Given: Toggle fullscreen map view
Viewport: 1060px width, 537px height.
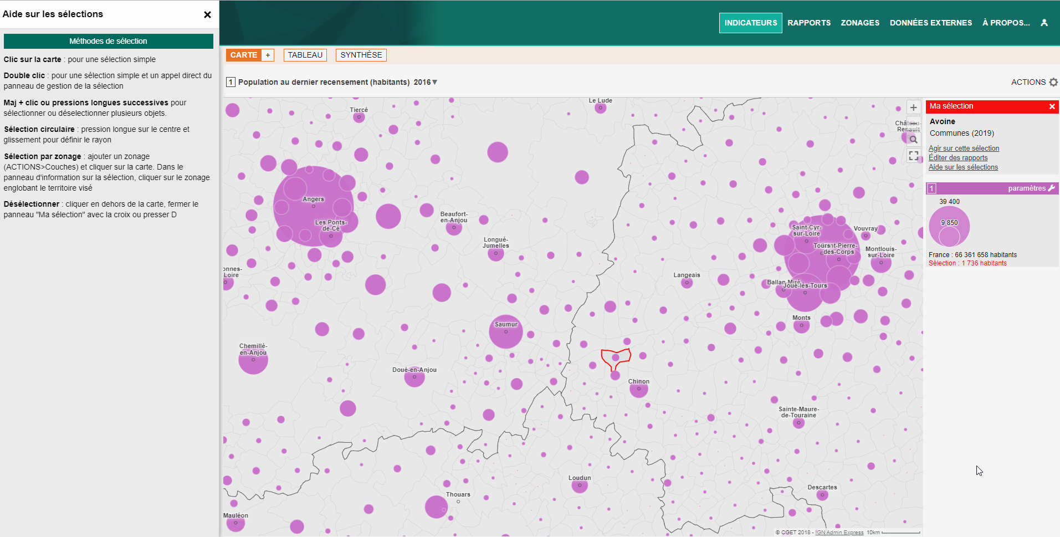Looking at the screenshot, I should (913, 156).
